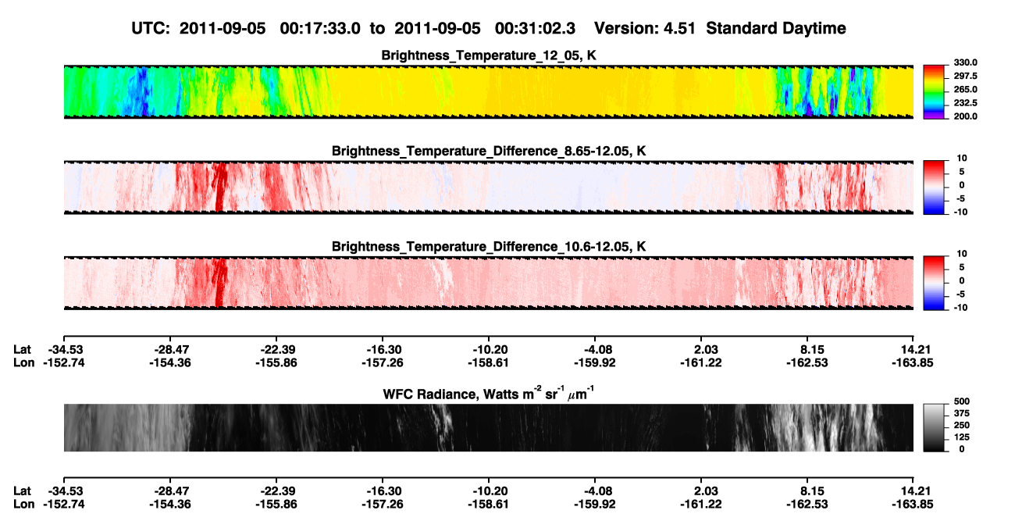Click the 125 tick on the WFC colorbar
This screenshot has height=521, width=1015.
pos(961,438)
